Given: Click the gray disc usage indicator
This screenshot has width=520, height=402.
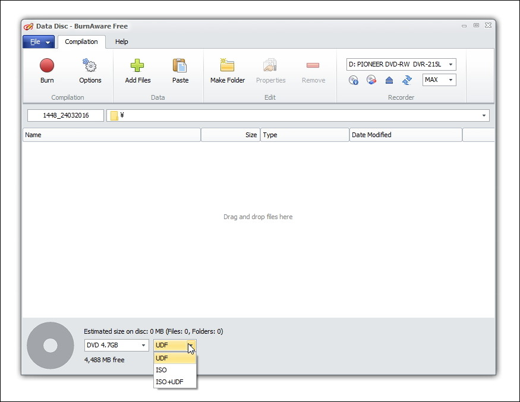Looking at the screenshot, I should [51, 346].
